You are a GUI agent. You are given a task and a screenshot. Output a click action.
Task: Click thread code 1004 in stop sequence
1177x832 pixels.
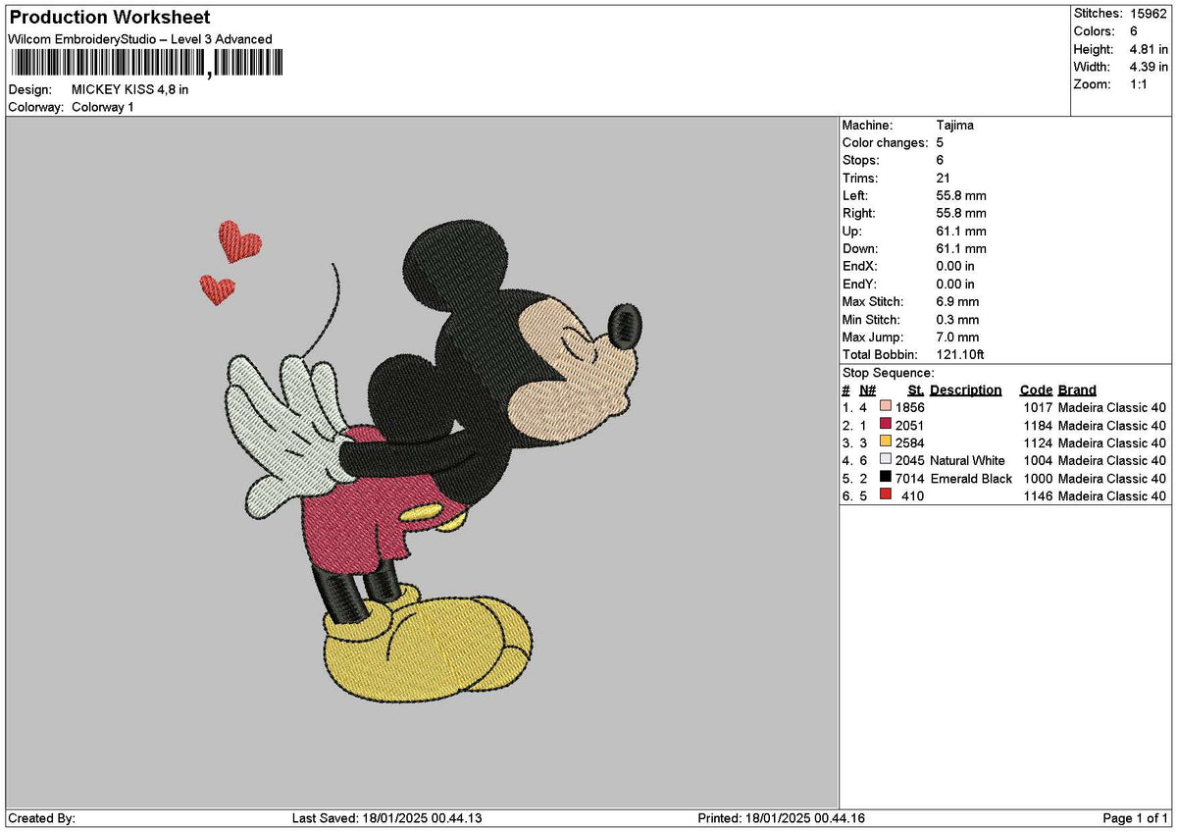click(1038, 460)
